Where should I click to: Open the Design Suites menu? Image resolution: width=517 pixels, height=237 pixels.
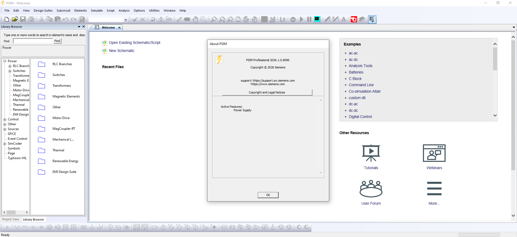coord(43,11)
